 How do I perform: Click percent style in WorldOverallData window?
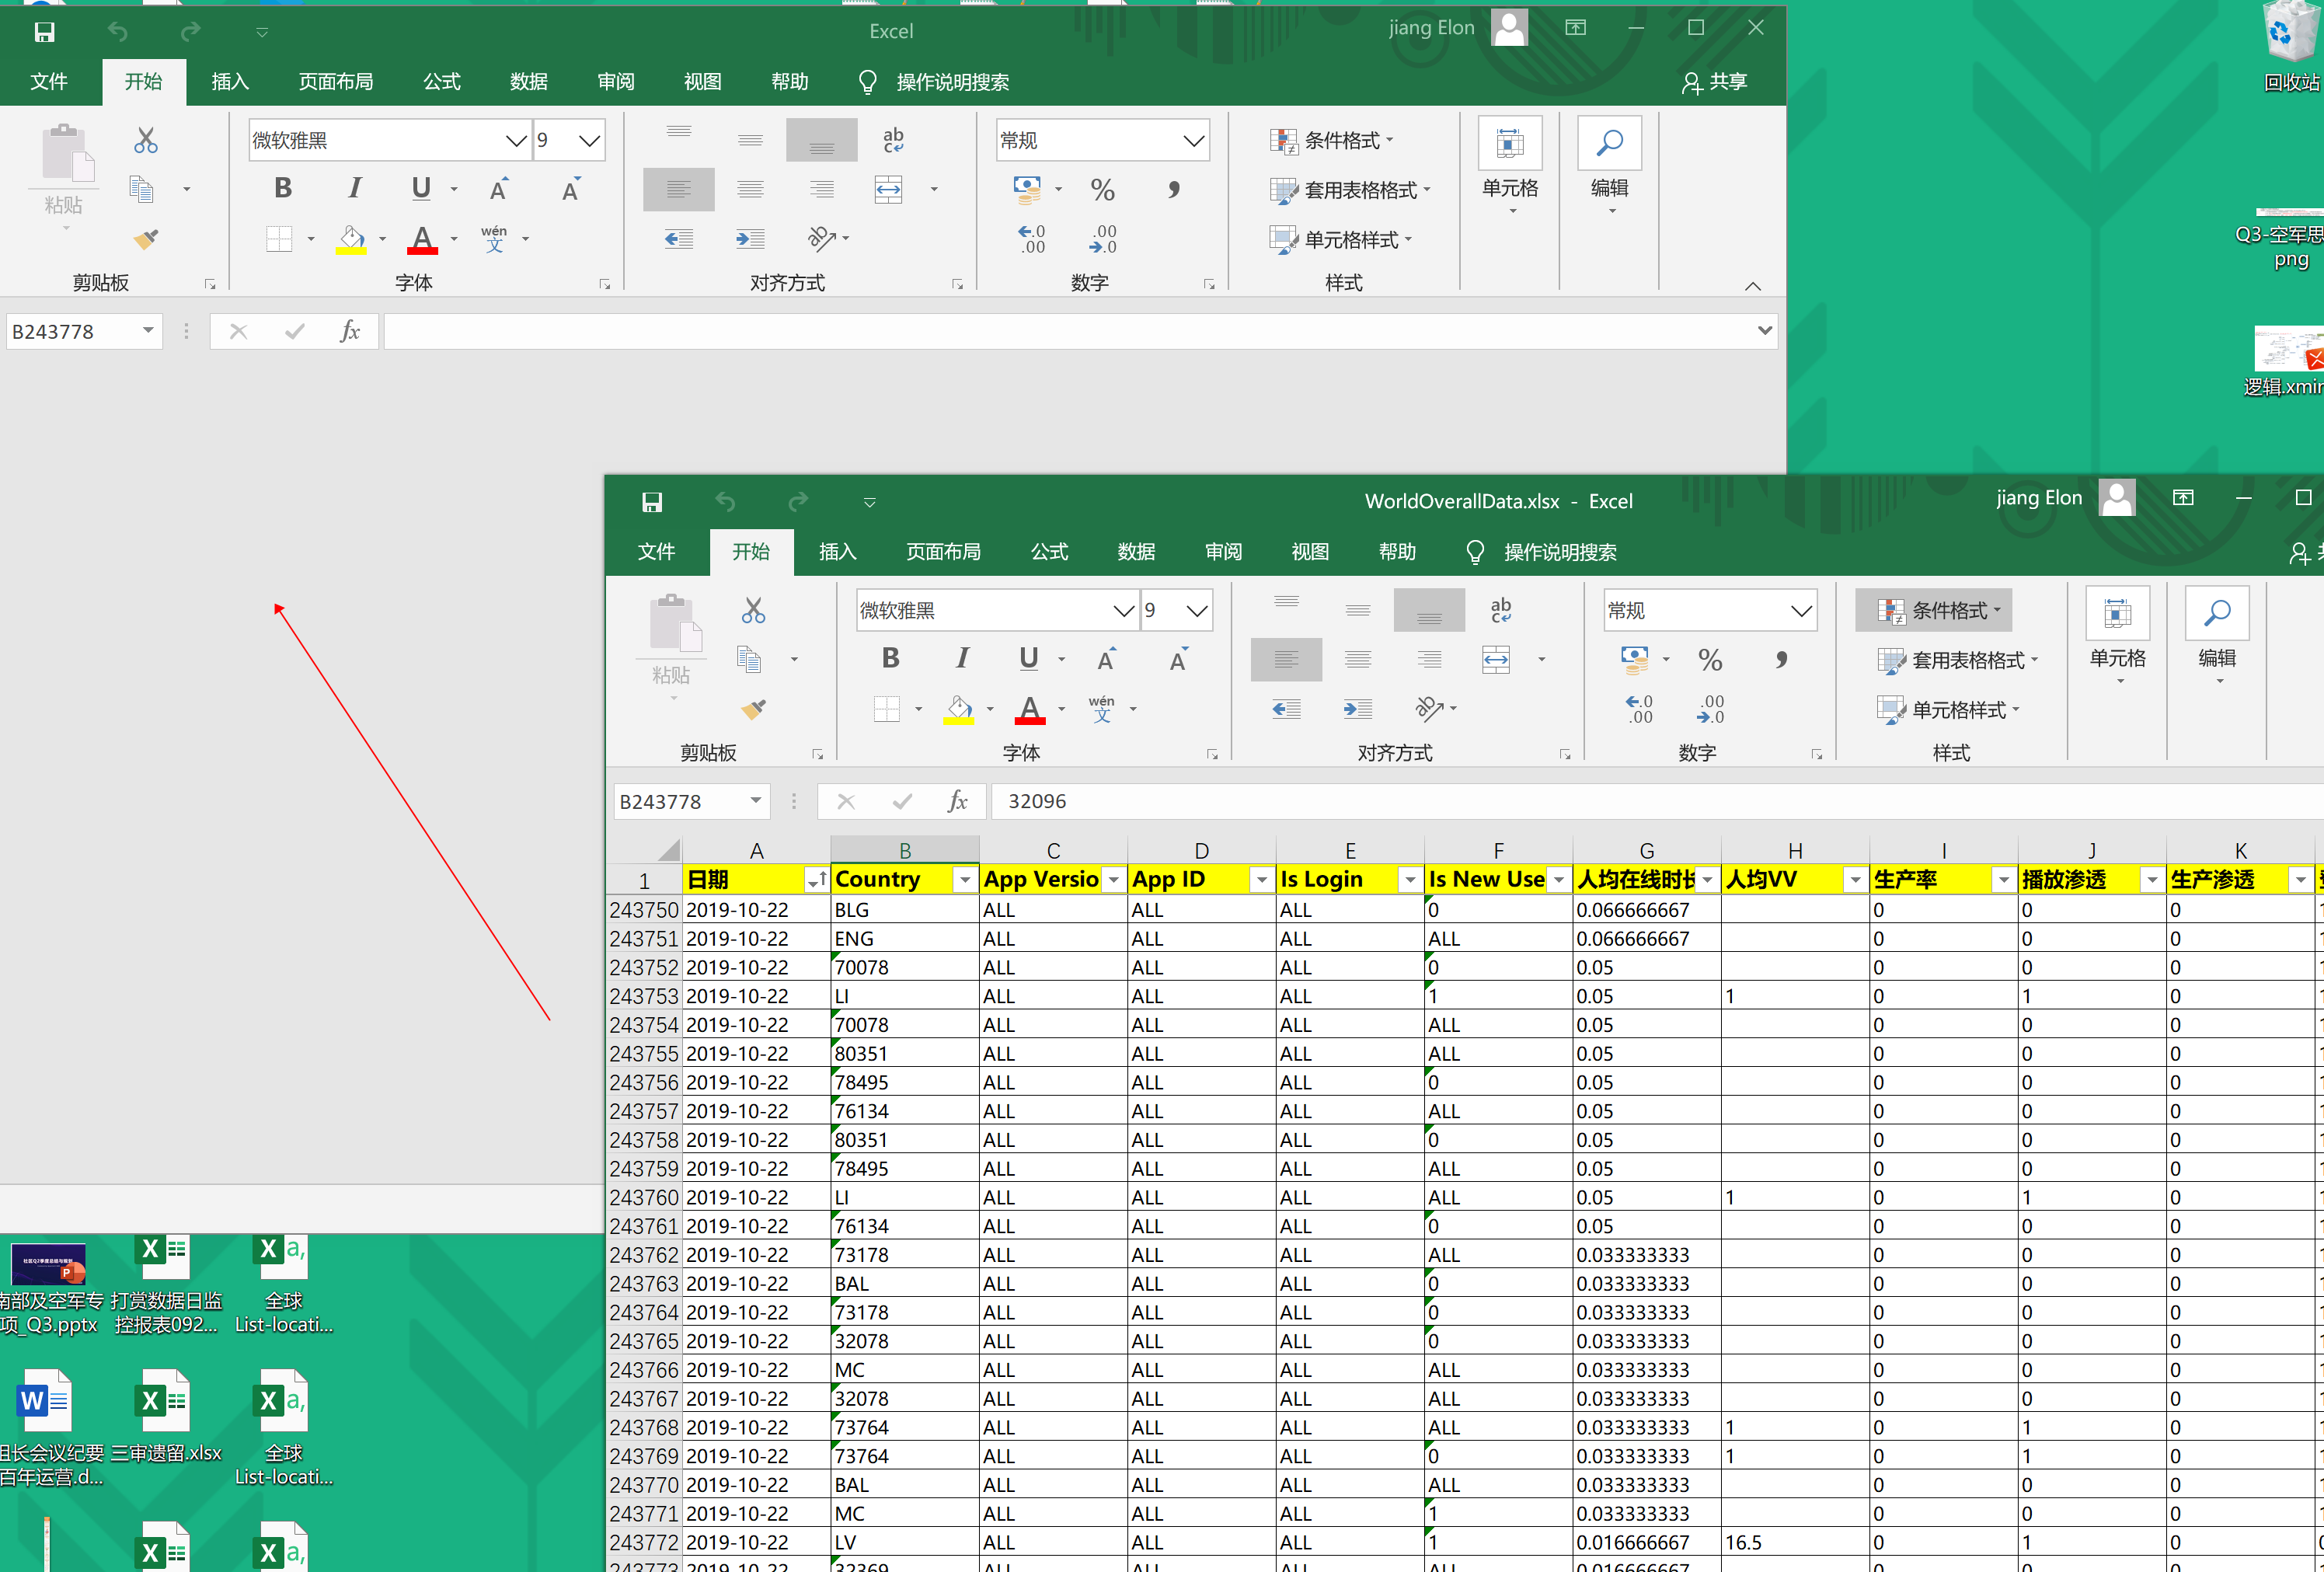click(x=1710, y=660)
